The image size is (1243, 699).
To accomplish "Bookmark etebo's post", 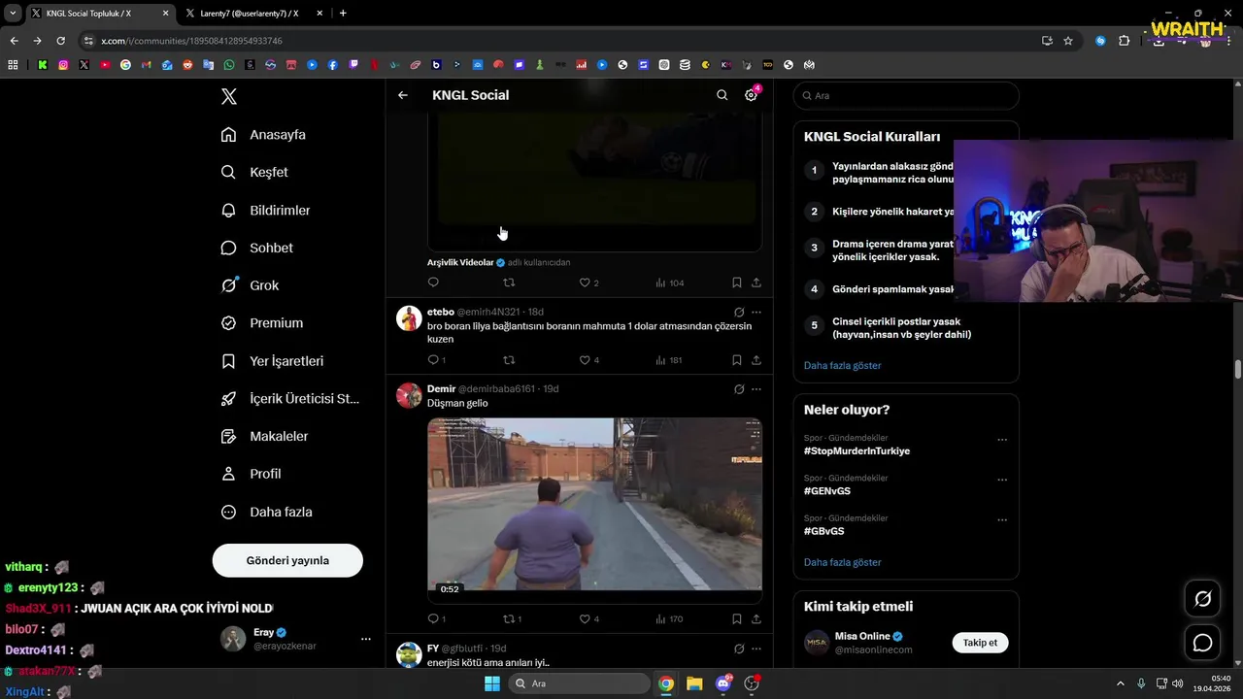I will (737, 360).
